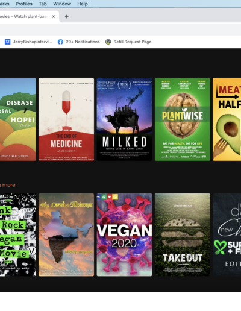241x311 pixels.
Task: Open the Meat Me Halfway avocado poster
Action: click(x=227, y=119)
